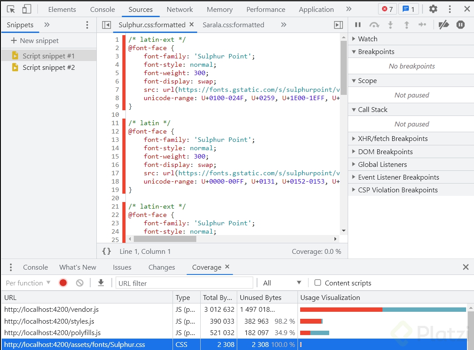Show more open editor tabs chevron
474x350 pixels.
click(x=283, y=25)
